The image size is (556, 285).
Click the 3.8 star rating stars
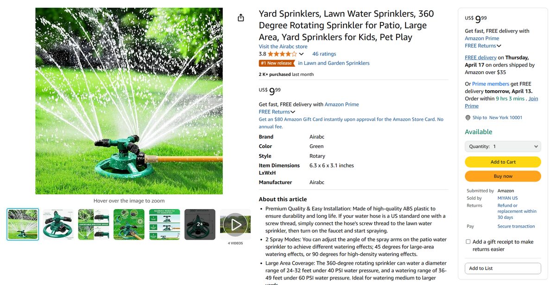coord(281,54)
